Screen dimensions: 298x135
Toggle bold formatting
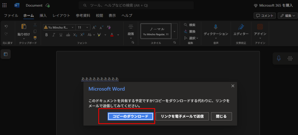click(47, 35)
